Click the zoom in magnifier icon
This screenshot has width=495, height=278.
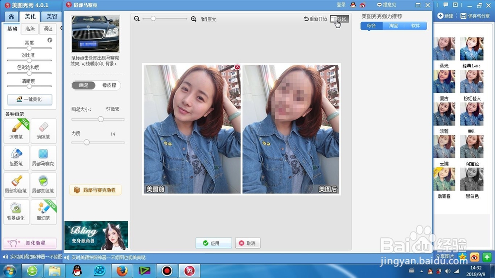[194, 19]
